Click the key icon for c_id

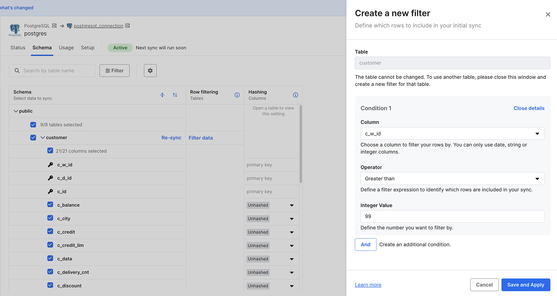[x=50, y=192]
